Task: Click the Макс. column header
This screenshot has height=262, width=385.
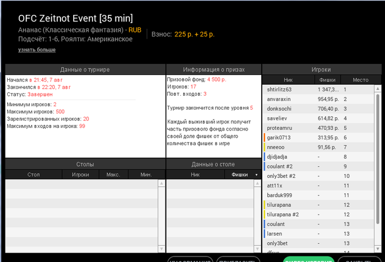Action: pyautogui.click(x=113, y=174)
